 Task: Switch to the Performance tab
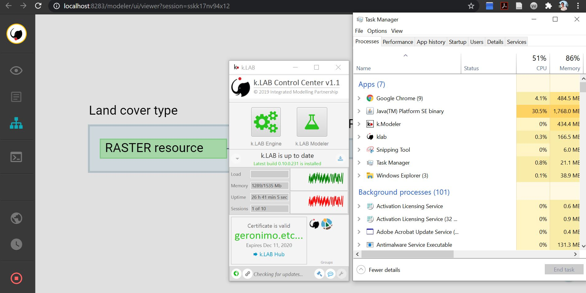(398, 42)
